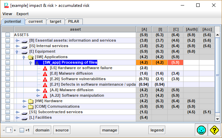Viewport: 222px width, 138px height.
Task: Check the box for Equipment row
Action: point(8,52)
